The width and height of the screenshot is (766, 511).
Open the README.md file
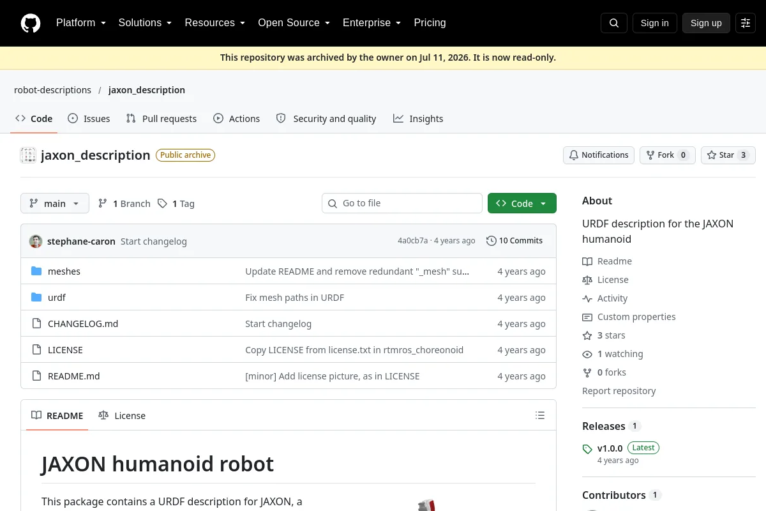coord(74,376)
